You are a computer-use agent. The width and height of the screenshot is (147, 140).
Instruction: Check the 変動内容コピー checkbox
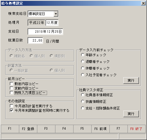(x=11, y=88)
